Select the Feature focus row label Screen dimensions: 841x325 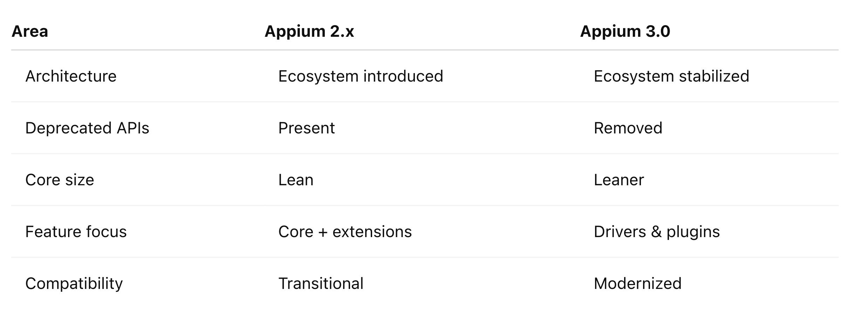point(76,232)
